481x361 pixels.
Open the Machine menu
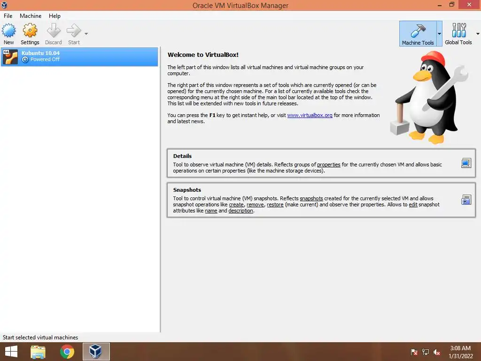(31, 16)
